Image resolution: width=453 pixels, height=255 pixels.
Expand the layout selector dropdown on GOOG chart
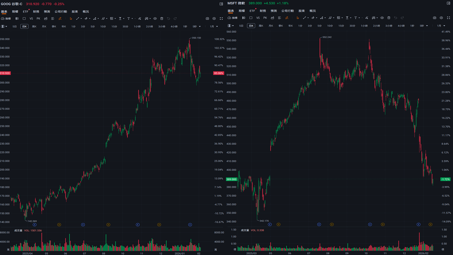pos(4,27)
